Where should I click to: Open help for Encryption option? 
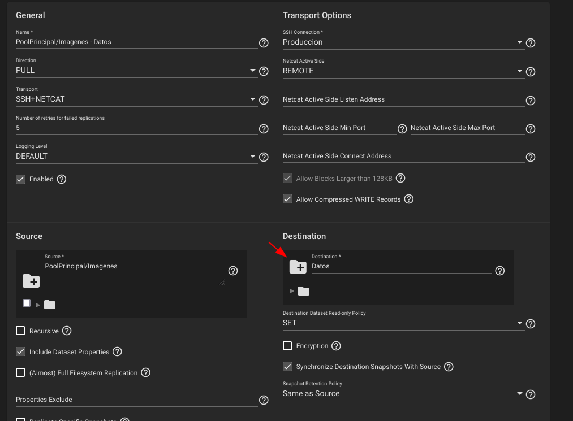click(336, 346)
